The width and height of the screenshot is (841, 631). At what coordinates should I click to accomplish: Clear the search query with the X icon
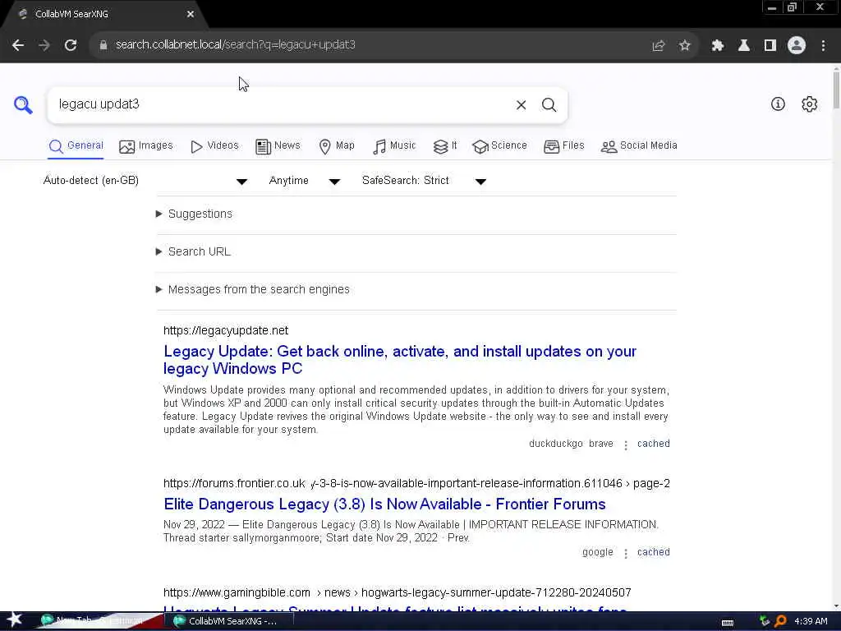click(521, 105)
